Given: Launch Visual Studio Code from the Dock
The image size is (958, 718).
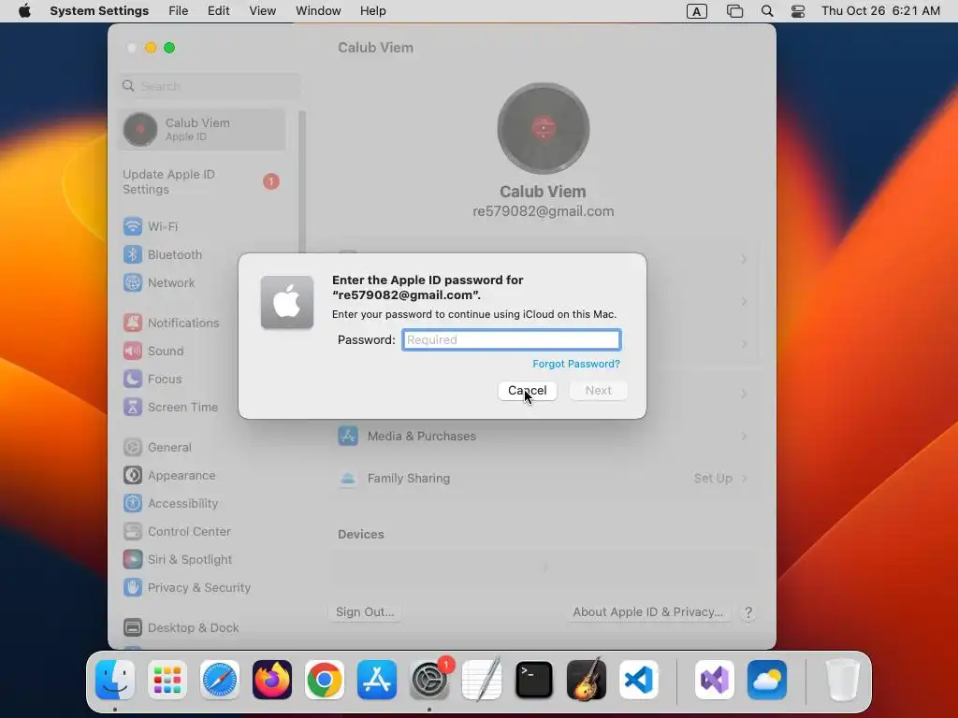Looking at the screenshot, I should pos(638,680).
